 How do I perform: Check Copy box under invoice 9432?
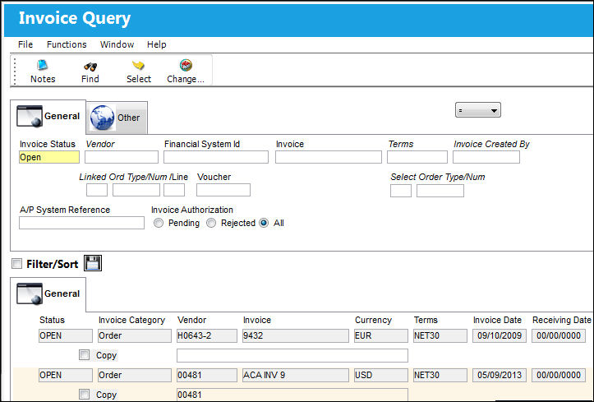click(x=84, y=355)
